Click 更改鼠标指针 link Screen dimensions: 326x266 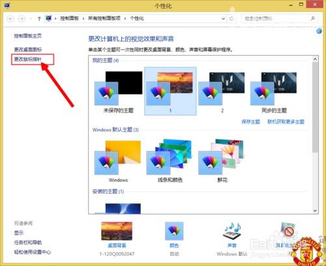point(28,59)
